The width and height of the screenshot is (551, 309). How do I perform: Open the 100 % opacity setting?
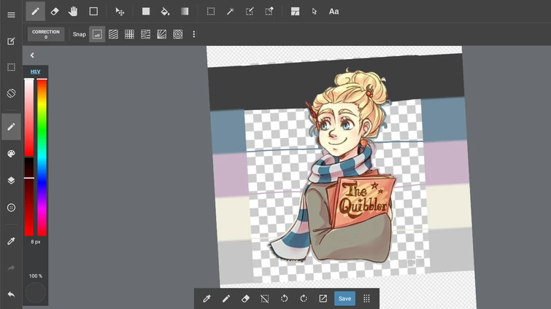coord(36,276)
